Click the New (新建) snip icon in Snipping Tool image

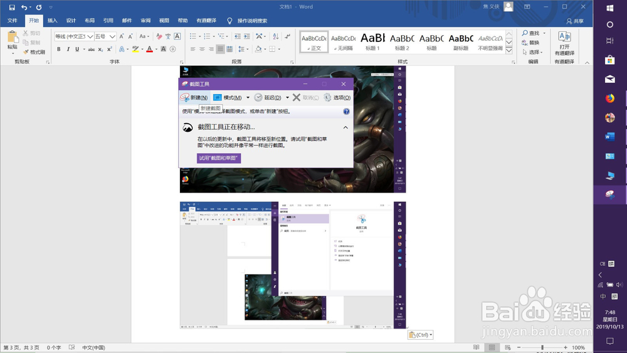[194, 97]
